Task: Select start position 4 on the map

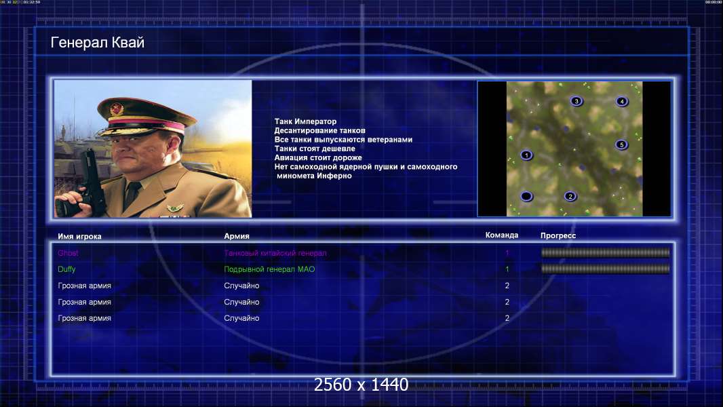Action: tap(621, 101)
